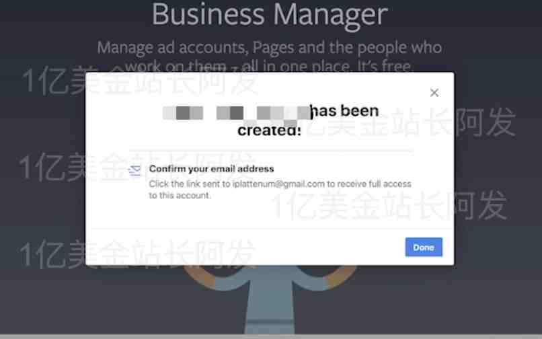This screenshot has width=542, height=339.
Task: Click the 'has been' title text
Action: 344,111
